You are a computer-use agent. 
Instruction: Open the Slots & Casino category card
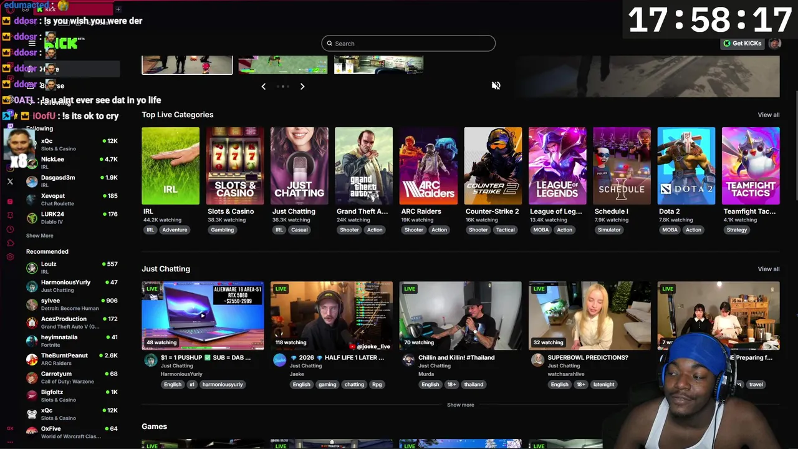click(235, 166)
